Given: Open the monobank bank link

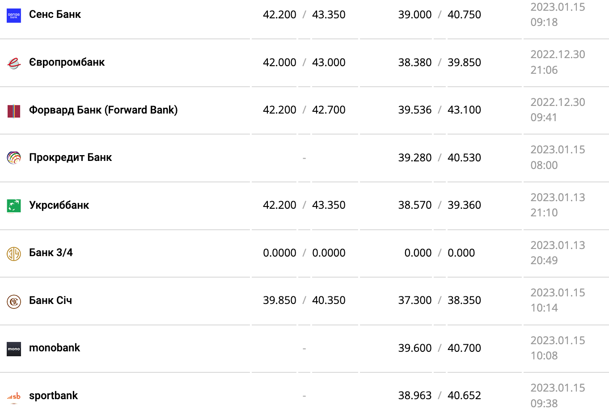Looking at the screenshot, I should [55, 348].
